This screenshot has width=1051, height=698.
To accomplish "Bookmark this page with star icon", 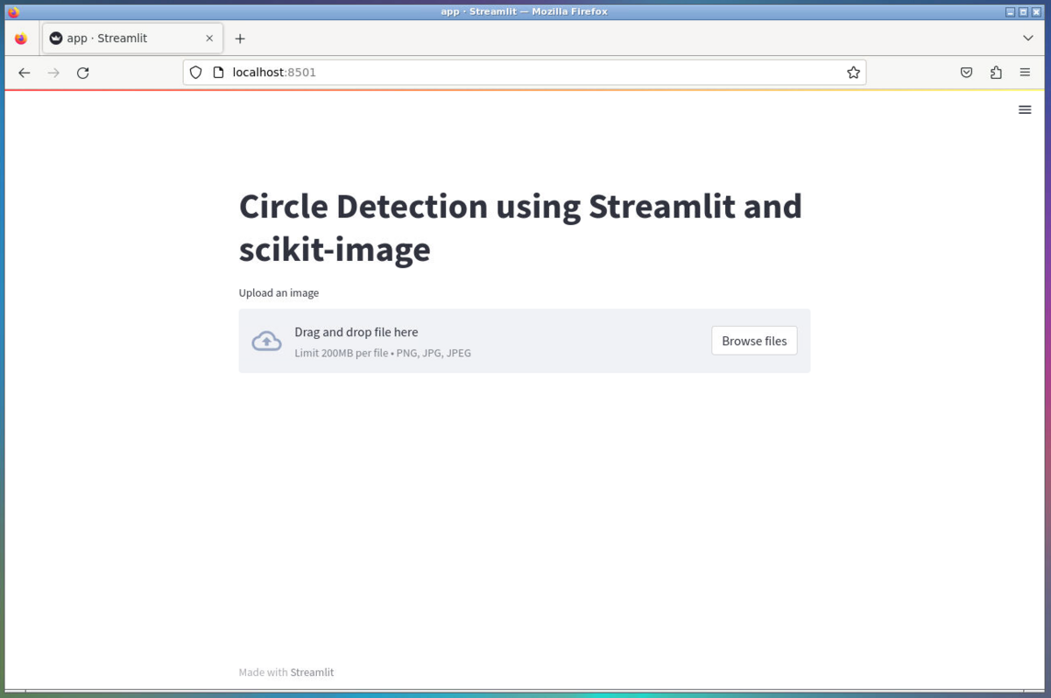I will pos(853,73).
